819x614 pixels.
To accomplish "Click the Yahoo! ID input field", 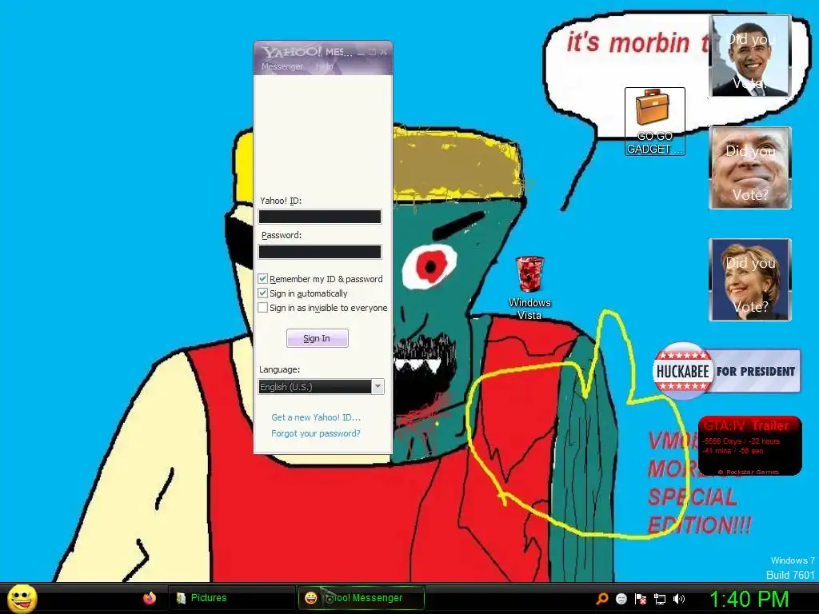I will pos(320,217).
